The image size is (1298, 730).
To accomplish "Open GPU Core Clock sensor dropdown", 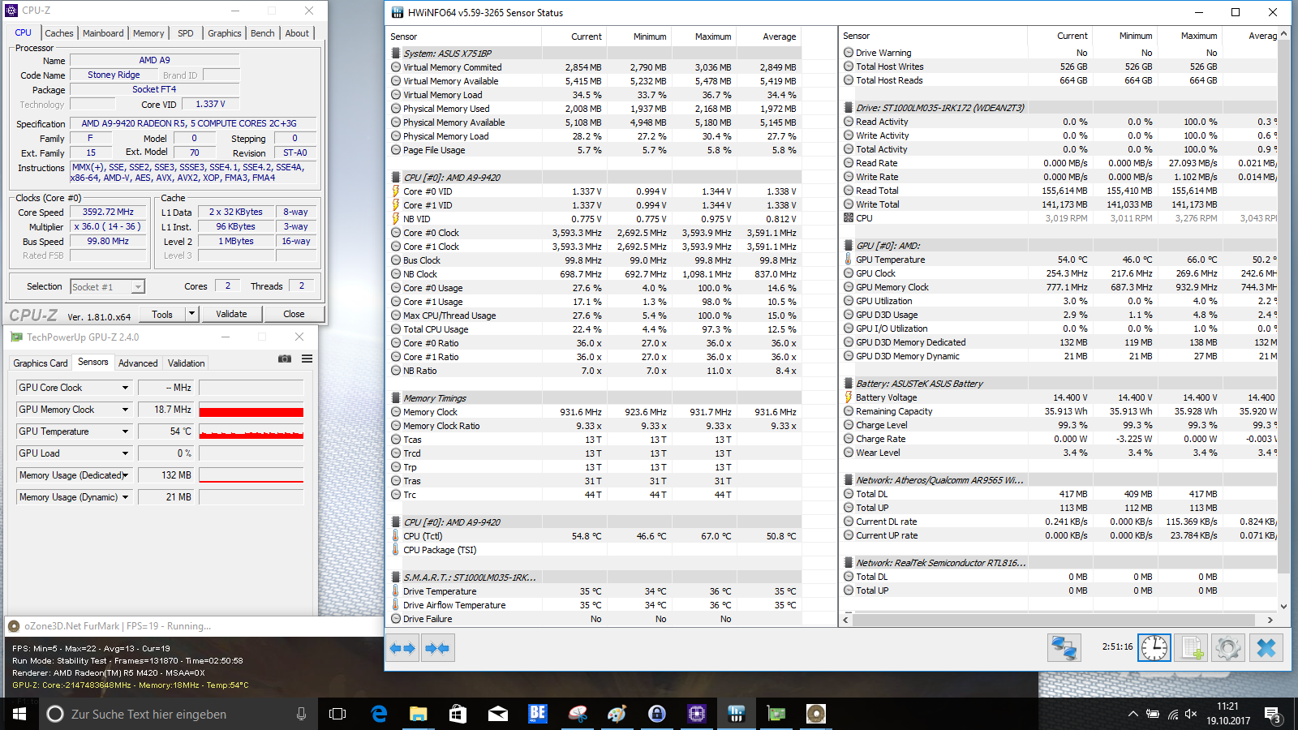I will (125, 388).
